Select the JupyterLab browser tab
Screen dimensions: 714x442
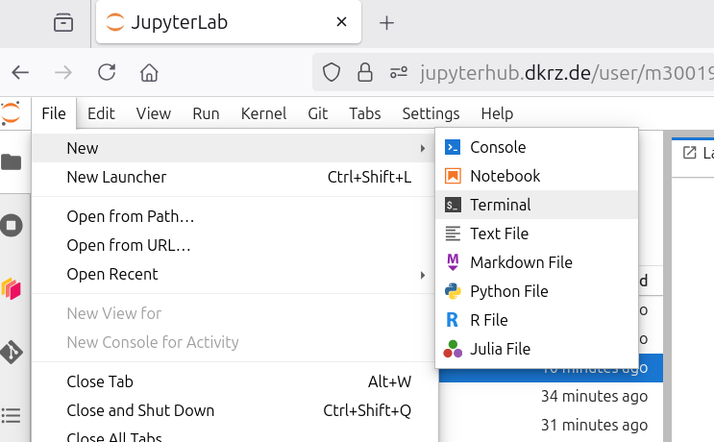[x=229, y=22]
